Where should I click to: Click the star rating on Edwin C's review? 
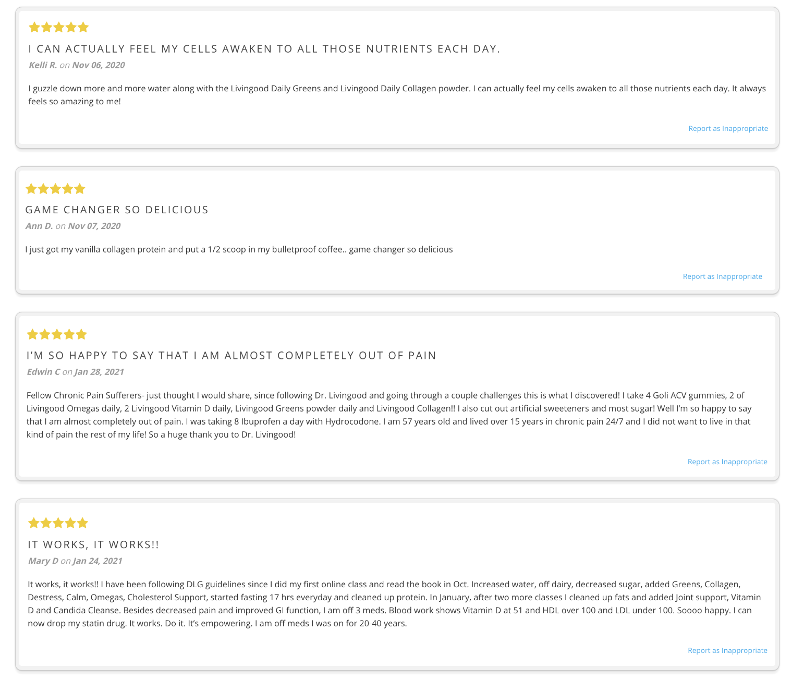pyautogui.click(x=57, y=334)
